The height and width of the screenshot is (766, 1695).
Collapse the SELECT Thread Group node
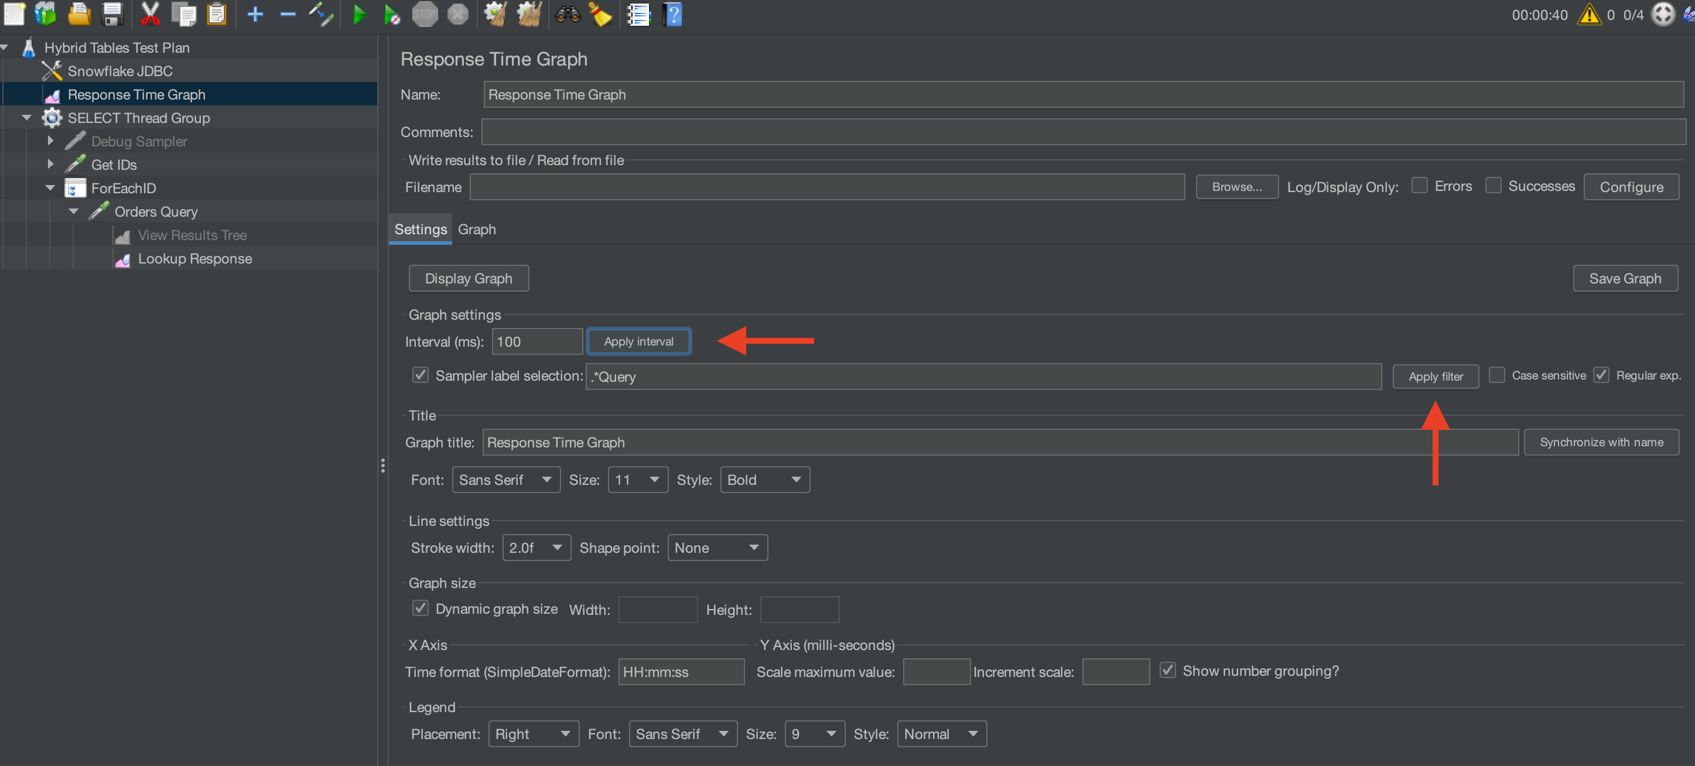pyautogui.click(x=26, y=118)
